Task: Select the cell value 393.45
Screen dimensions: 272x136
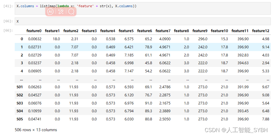Action: point(243,111)
